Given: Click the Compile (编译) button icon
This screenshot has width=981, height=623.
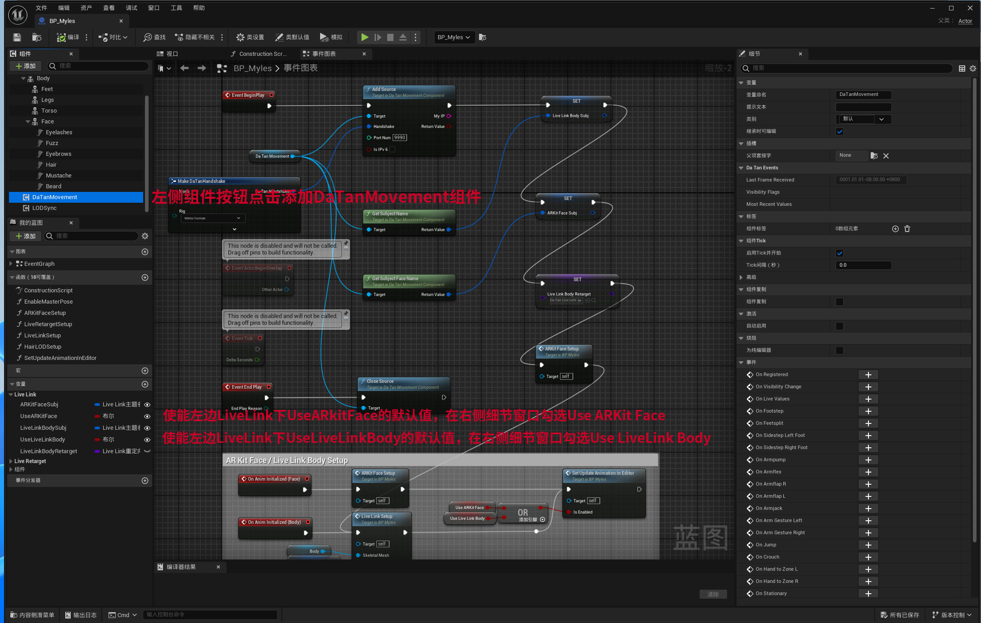Looking at the screenshot, I should point(62,37).
